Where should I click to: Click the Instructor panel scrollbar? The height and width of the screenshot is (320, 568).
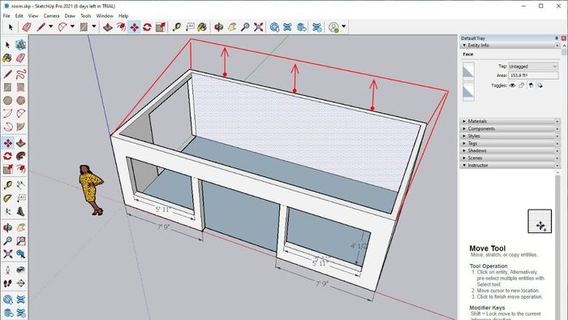[x=558, y=245]
